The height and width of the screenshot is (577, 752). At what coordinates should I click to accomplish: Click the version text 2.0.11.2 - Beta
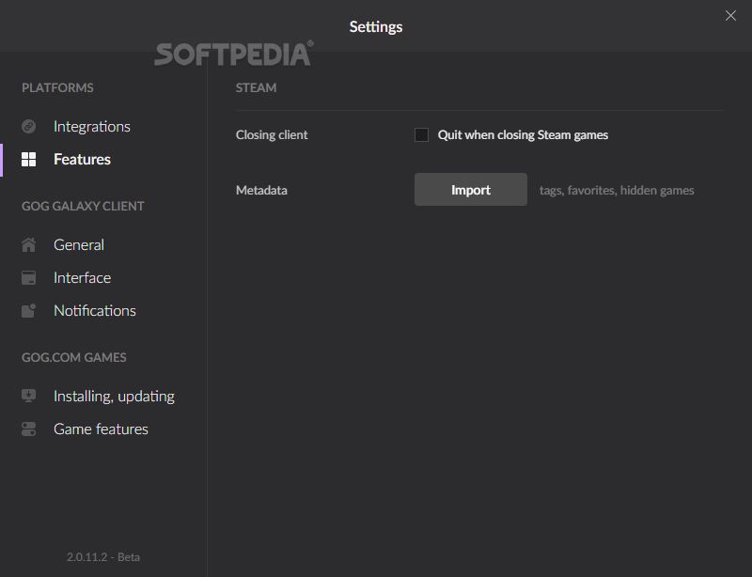click(x=103, y=557)
